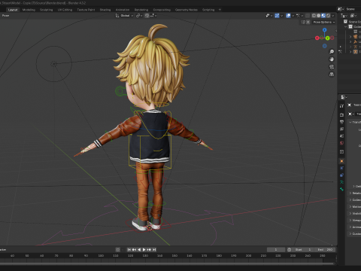
Task: Play the animation in reverse
Action: pyautogui.click(x=139, y=249)
